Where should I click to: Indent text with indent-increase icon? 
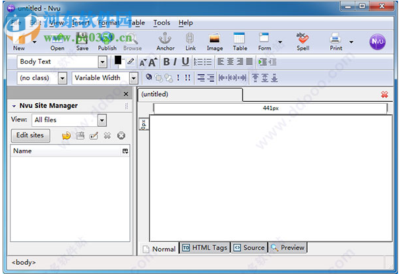coord(262,62)
